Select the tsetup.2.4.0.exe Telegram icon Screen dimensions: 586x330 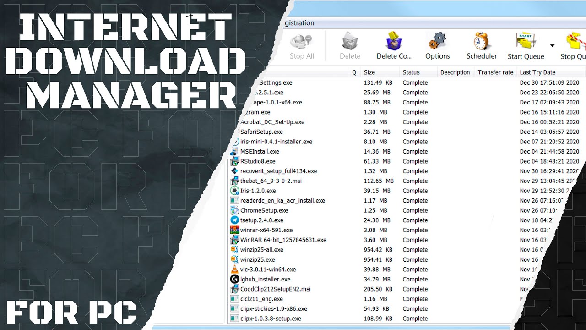click(x=234, y=220)
